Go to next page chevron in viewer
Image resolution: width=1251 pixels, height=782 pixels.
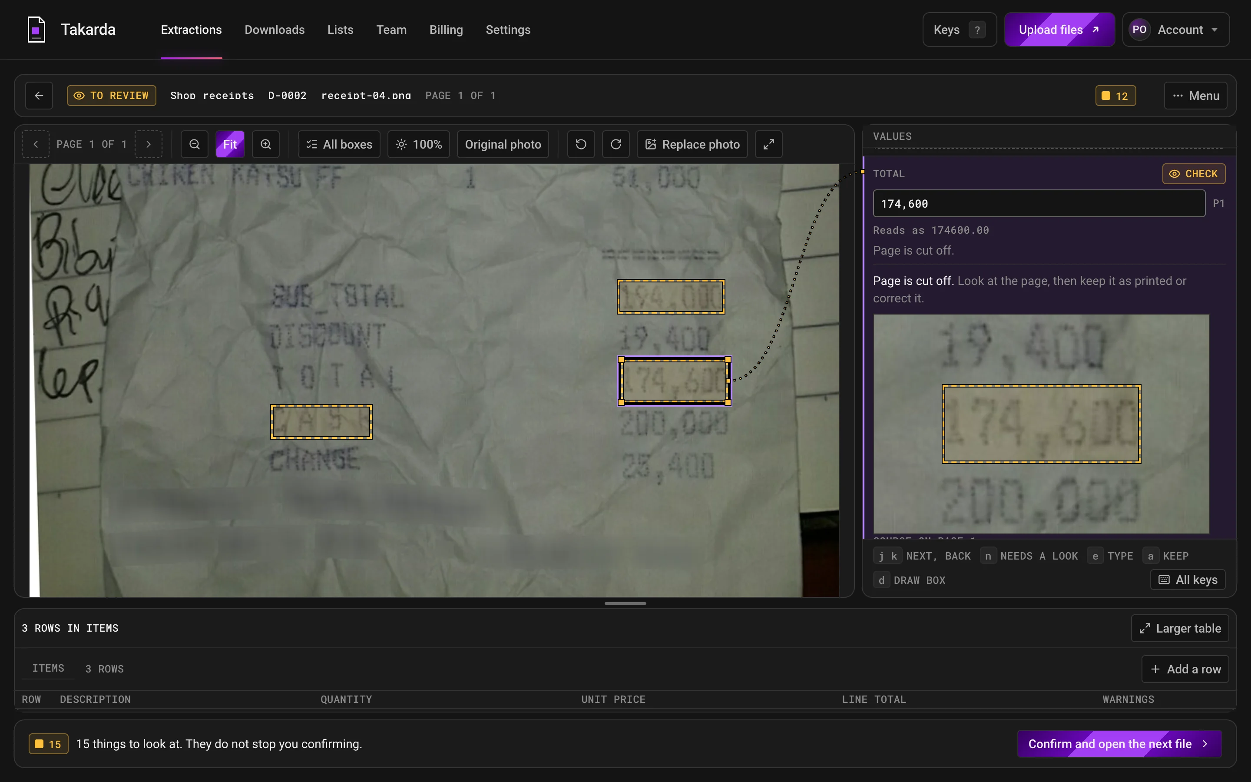coord(149,144)
